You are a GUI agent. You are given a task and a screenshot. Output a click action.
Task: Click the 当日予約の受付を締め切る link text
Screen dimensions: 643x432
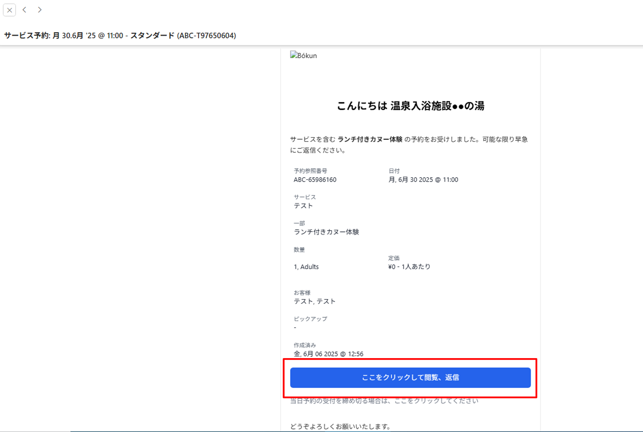tap(384, 401)
